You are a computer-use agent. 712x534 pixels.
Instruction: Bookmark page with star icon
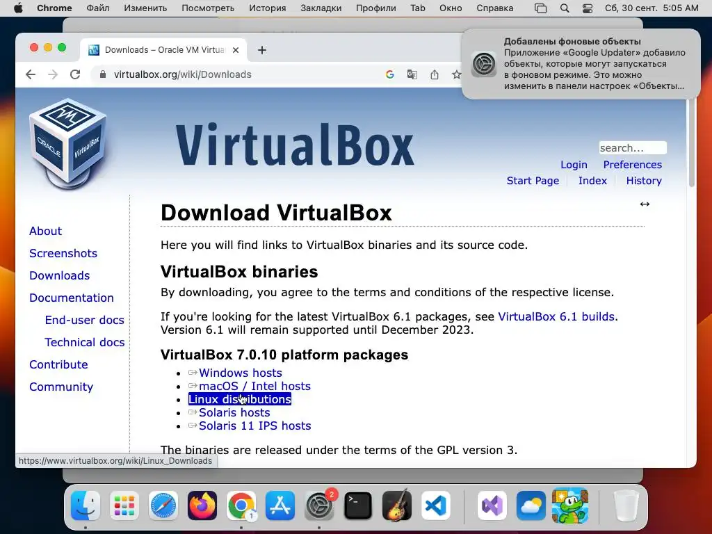456,74
